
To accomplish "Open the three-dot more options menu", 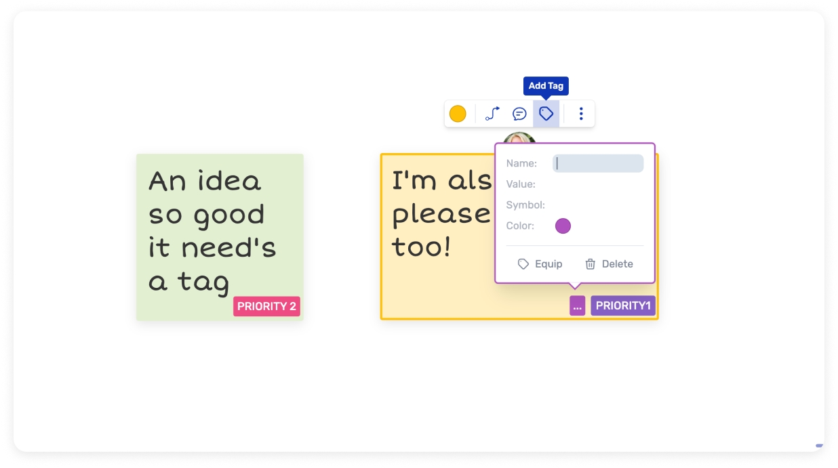I will (581, 114).
